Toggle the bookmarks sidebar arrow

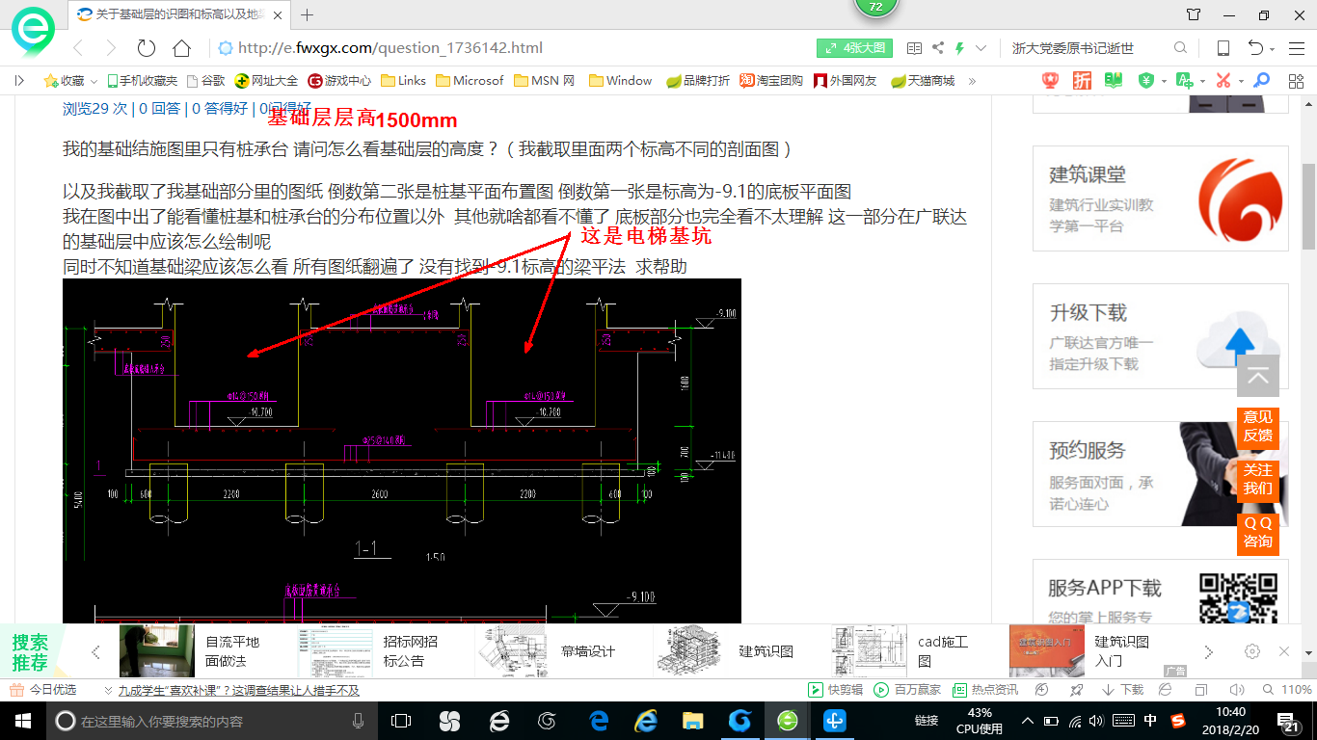click(19, 81)
